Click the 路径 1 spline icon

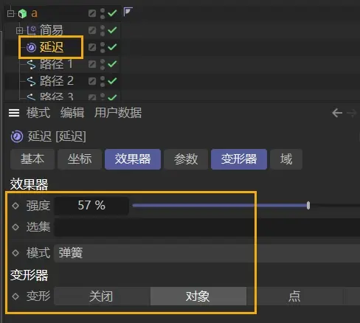(31, 64)
